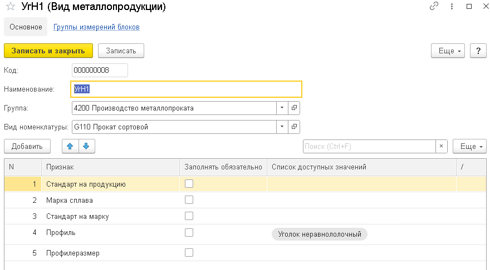Toggle required checkbox for Профилеразмер
The width and height of the screenshot is (490, 270).
(x=189, y=253)
